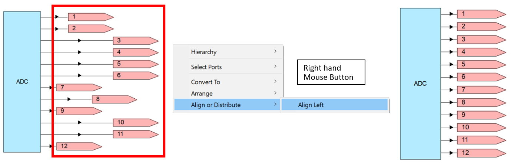514x163 pixels.
Task: Expand the Hierarchy submenu arrow
Action: [275, 51]
